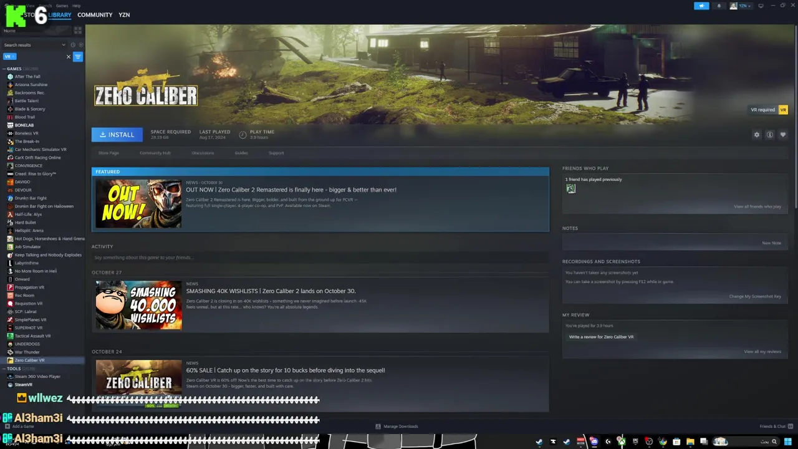Viewport: 798px width, 449px height.
Task: Open the Support link
Action: point(276,153)
